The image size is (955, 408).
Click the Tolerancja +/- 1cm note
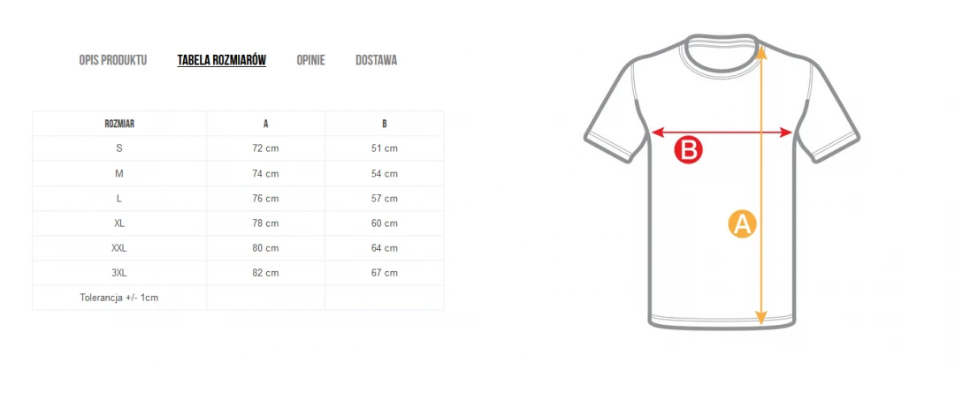point(119,298)
